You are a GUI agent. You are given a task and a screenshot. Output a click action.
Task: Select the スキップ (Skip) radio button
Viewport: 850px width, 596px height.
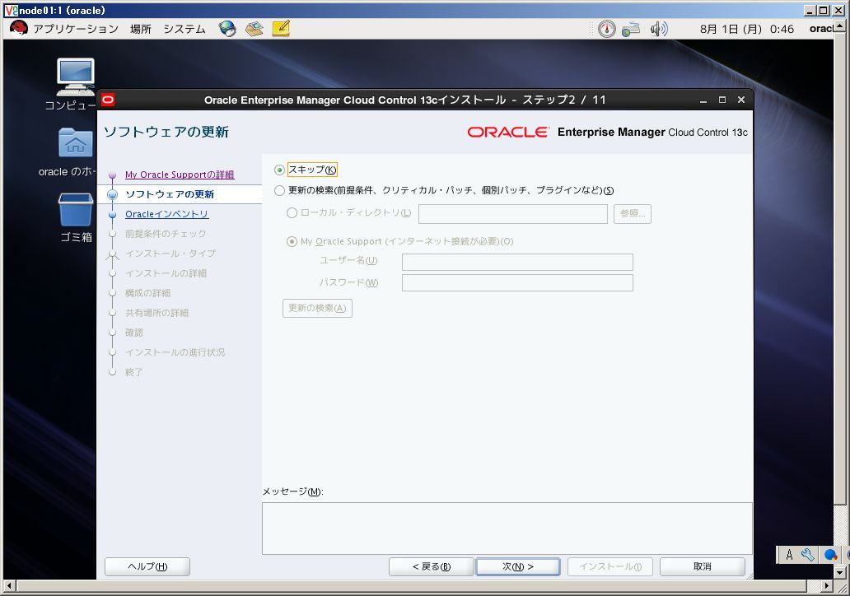(279, 170)
